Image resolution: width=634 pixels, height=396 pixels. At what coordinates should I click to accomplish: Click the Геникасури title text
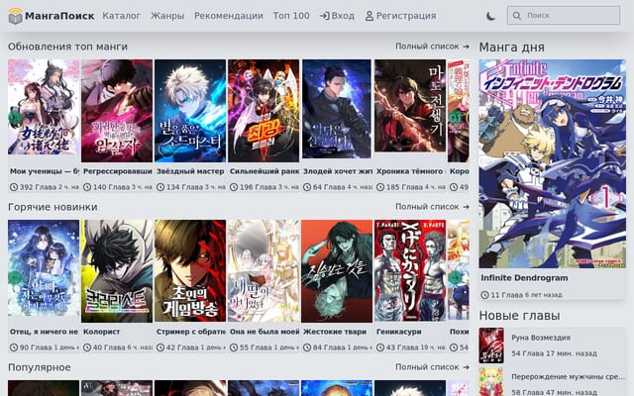pyautogui.click(x=398, y=332)
